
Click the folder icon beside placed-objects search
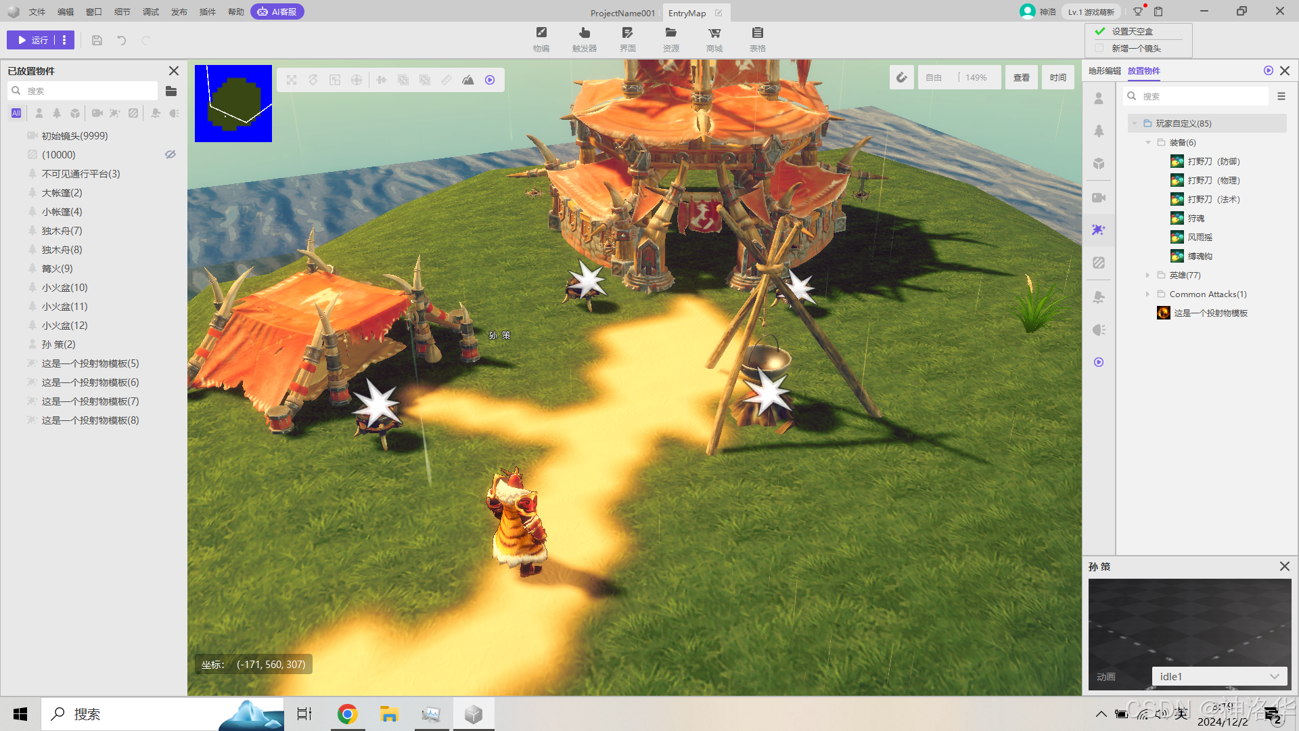point(171,91)
